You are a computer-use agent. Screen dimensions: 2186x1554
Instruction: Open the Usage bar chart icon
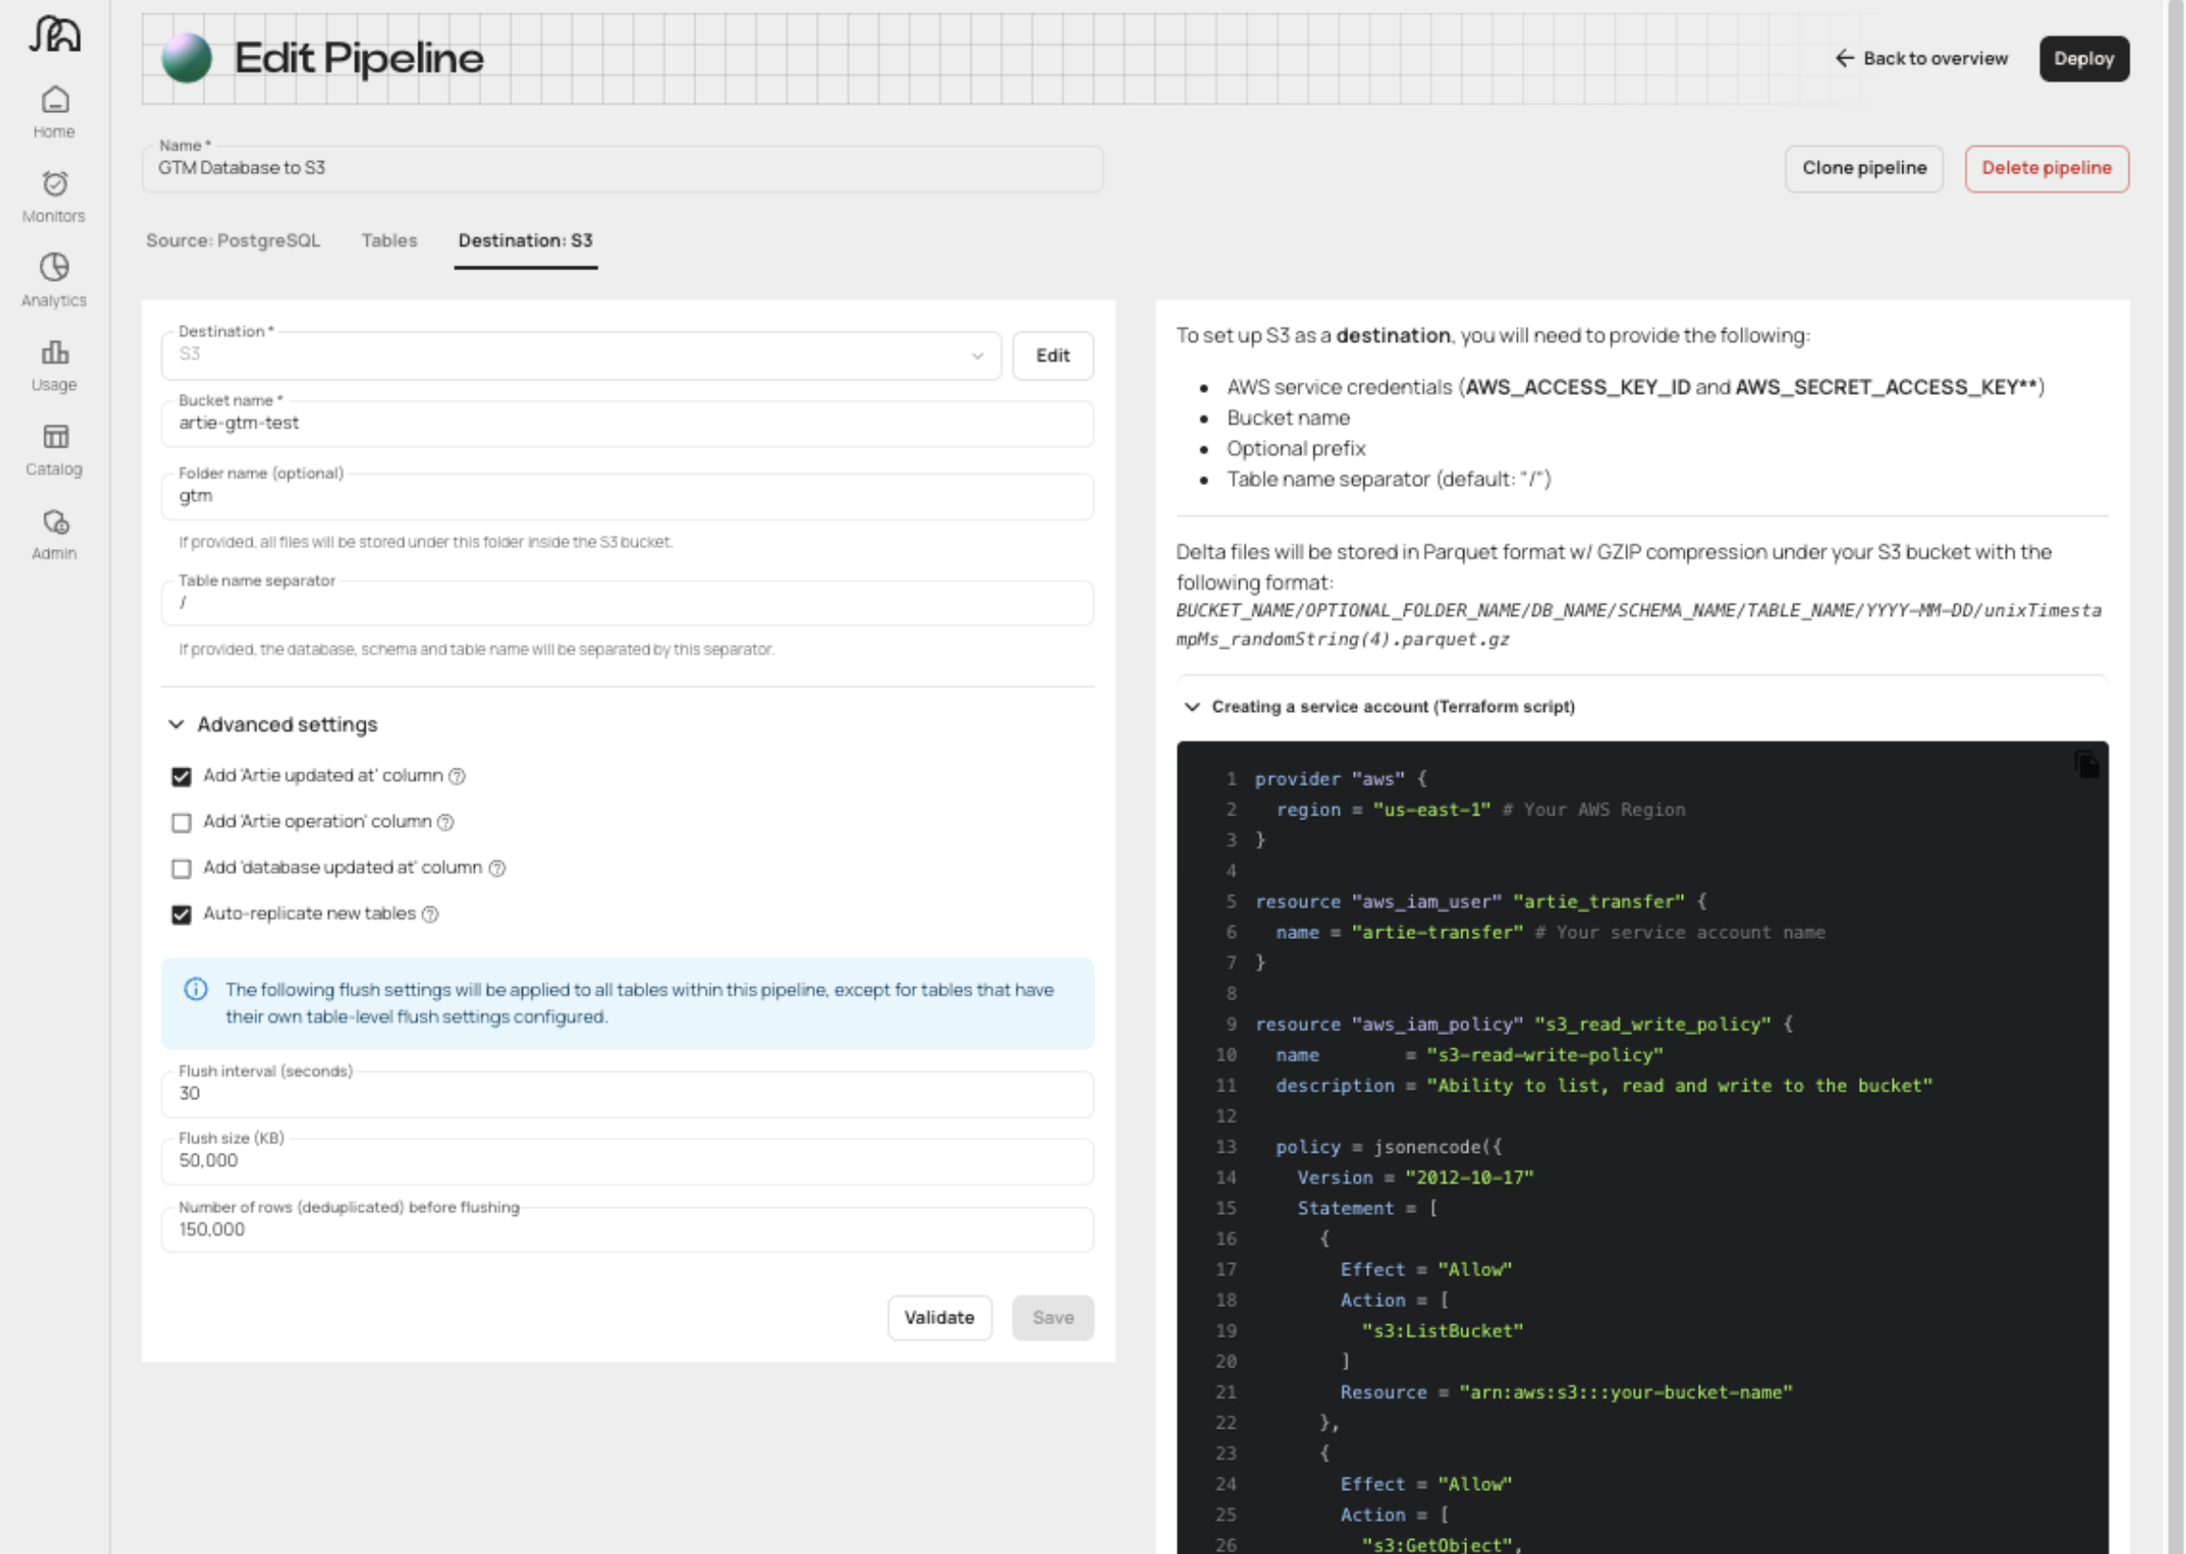pyautogui.click(x=55, y=352)
